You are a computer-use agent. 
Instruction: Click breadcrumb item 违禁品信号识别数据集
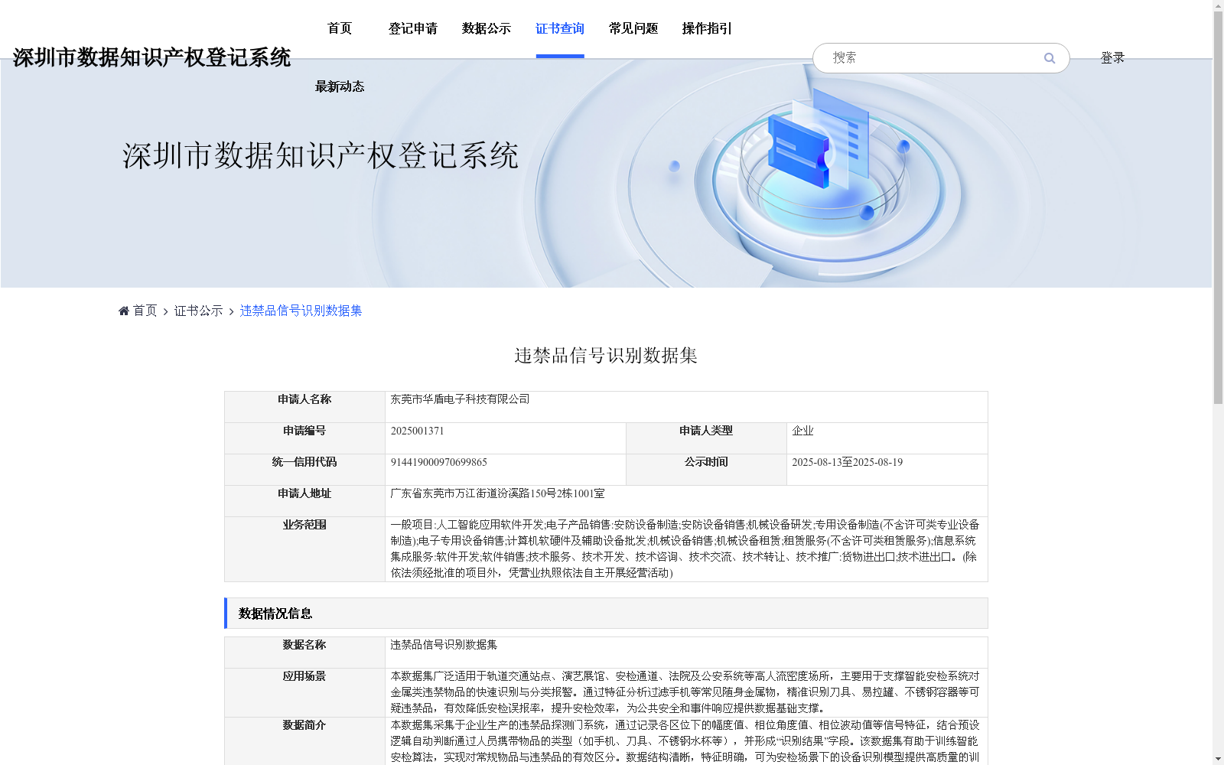301,311
